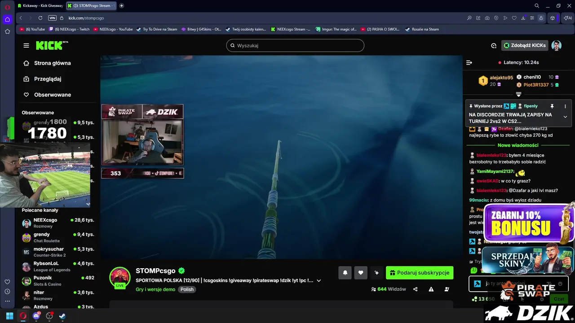Click the page zoom find icon
Screen dimensions: 575x323
click(469, 18)
